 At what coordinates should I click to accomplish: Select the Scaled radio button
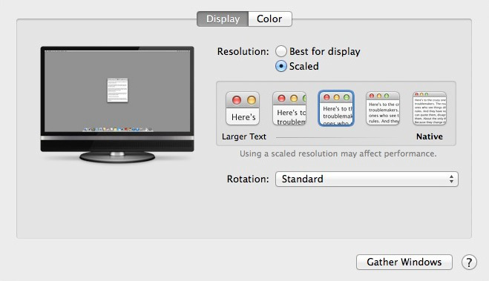(x=281, y=66)
